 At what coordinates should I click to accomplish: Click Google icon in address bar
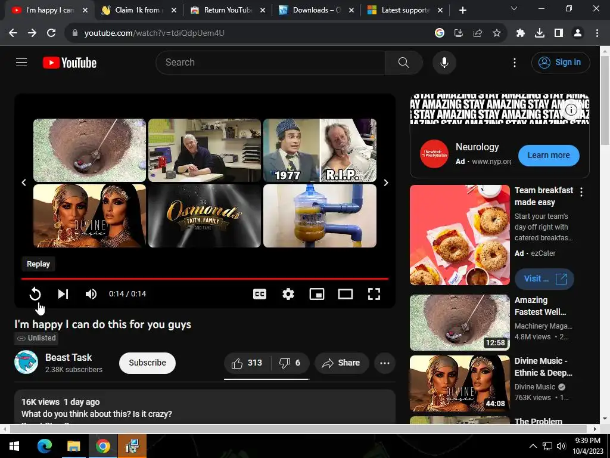click(440, 33)
